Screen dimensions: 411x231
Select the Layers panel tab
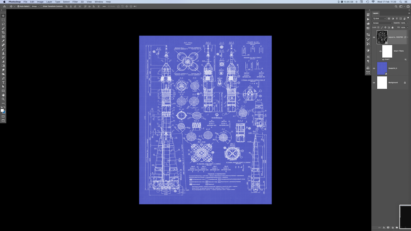coord(376,13)
